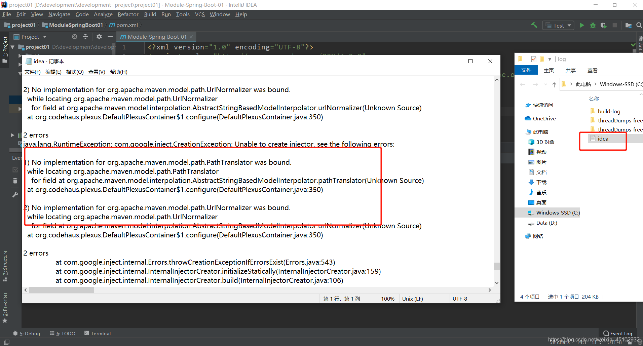
Task: Collapse the project01 tree node
Action: pos(13,47)
